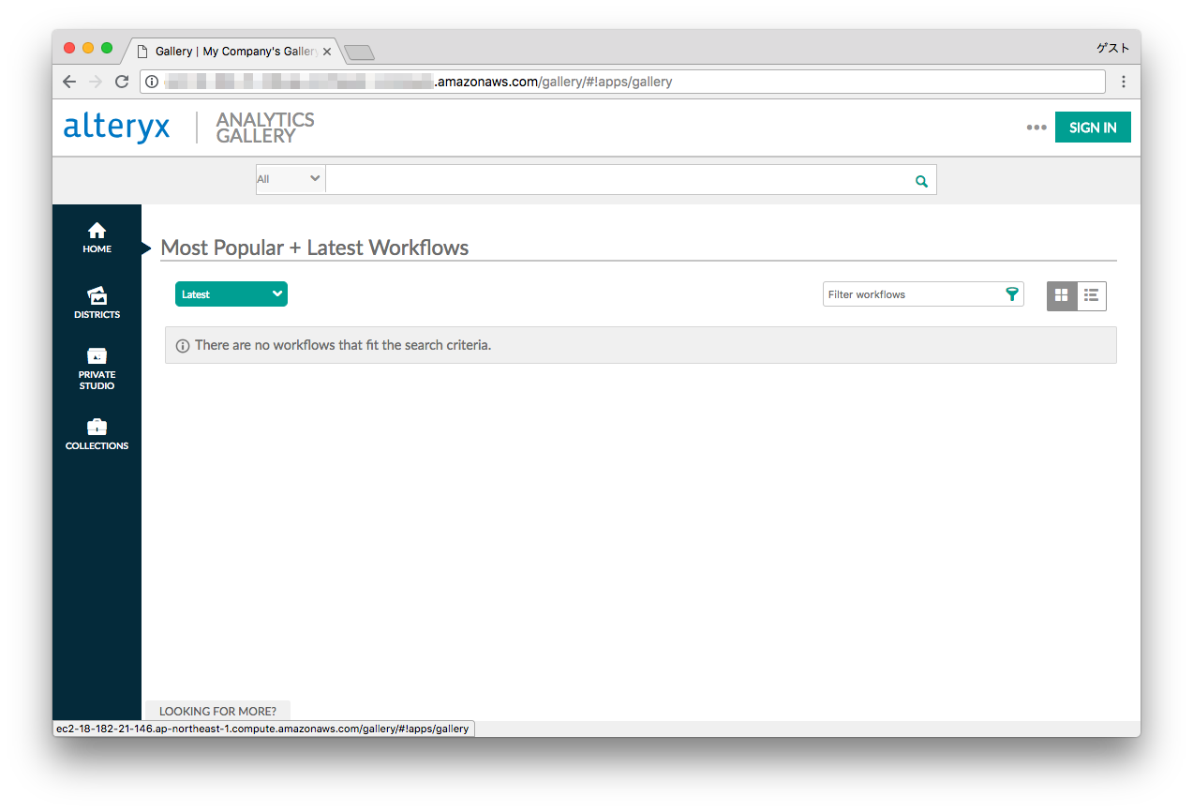
Task: Go back using browser back arrow
Action: (68, 82)
